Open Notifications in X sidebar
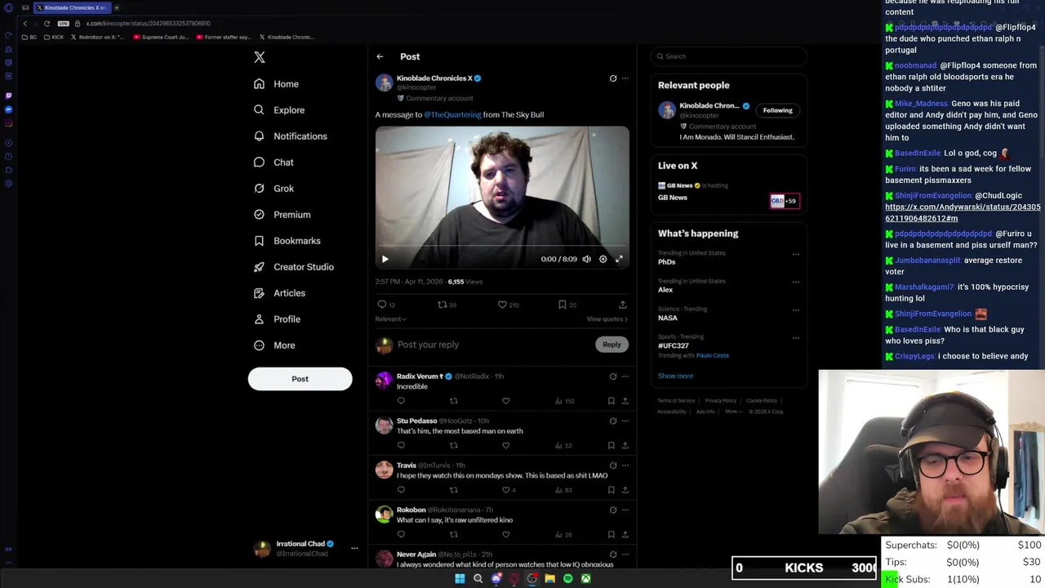Viewport: 1045px width, 588px height. point(291,136)
